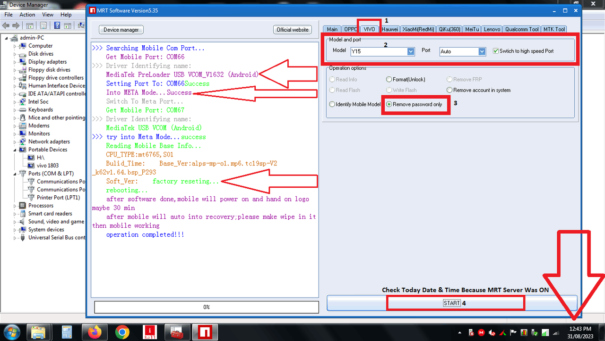Expand the Disk drives node
The width and height of the screenshot is (605, 341).
click(15, 54)
